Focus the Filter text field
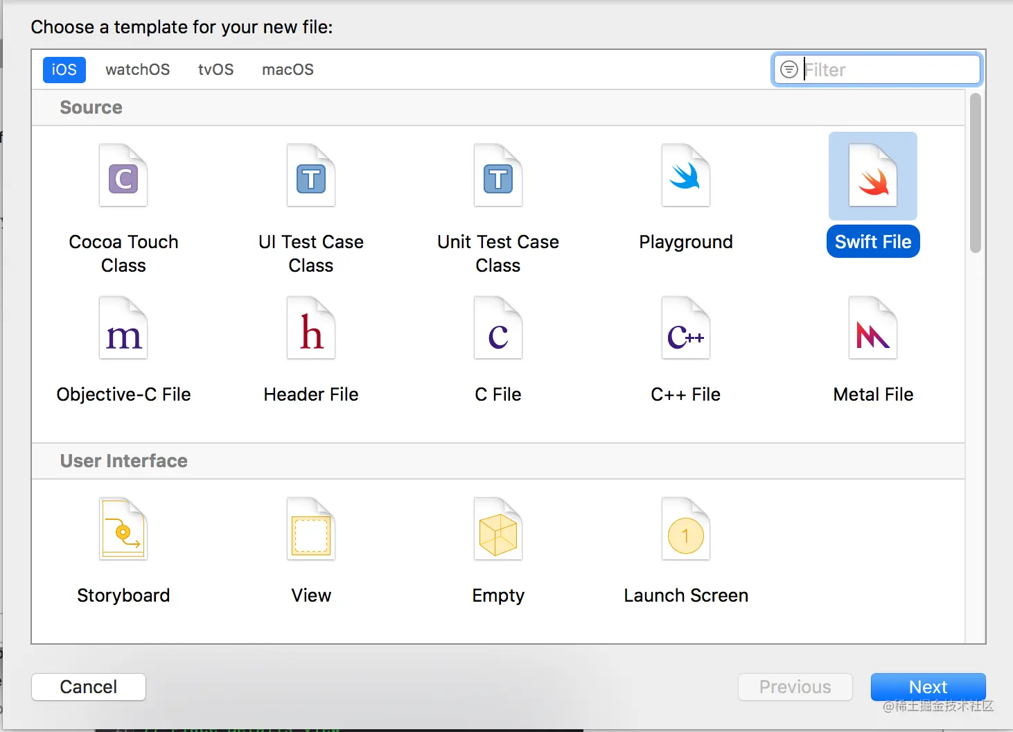The height and width of the screenshot is (732, 1013). pos(877,69)
